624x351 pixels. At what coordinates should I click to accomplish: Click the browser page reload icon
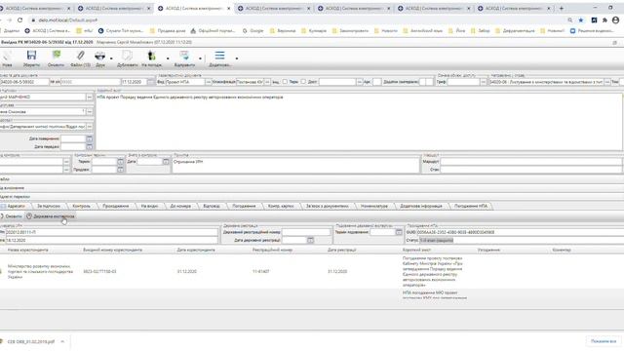click(x=19, y=19)
